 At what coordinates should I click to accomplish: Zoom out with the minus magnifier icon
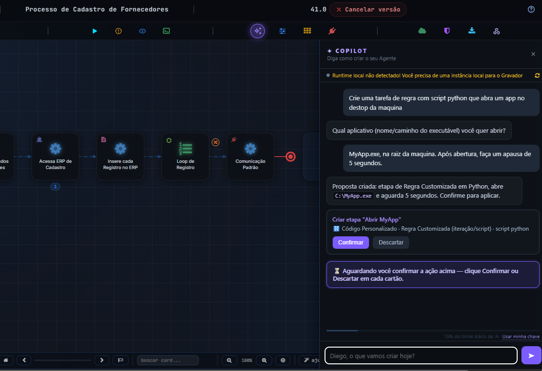[229, 360]
